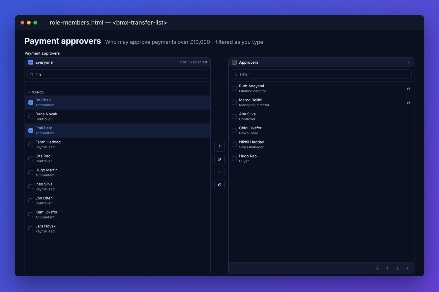Remove all approvers with double-left chevron
The image size is (439, 292).
pyautogui.click(x=220, y=185)
